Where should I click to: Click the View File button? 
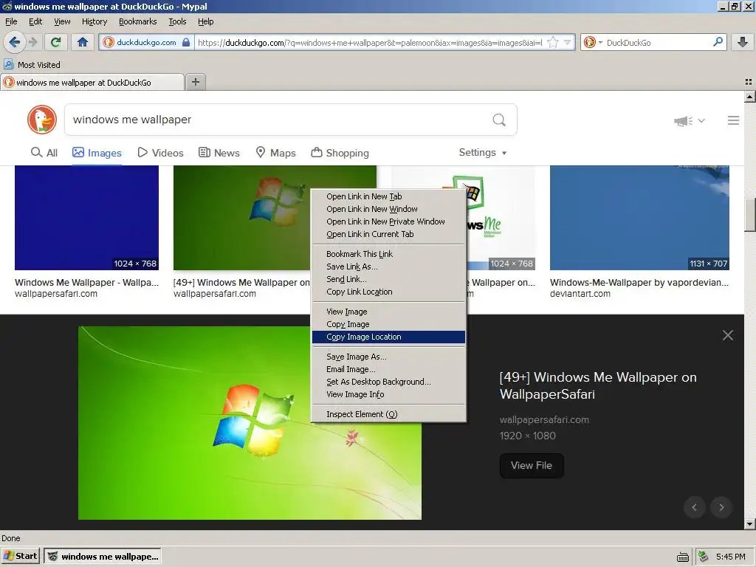point(532,465)
